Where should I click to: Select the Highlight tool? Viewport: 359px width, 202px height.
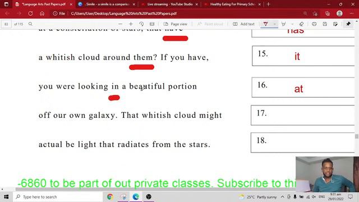pyautogui.click(x=283, y=24)
